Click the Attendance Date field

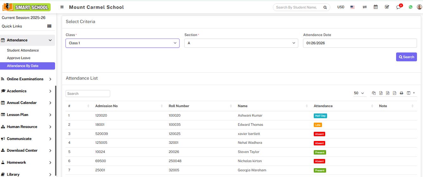(360, 43)
